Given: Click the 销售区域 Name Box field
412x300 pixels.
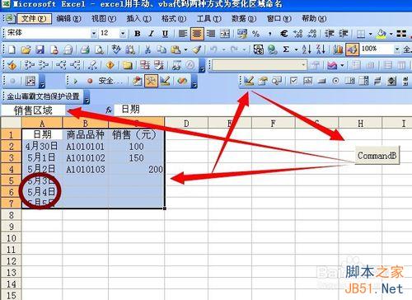Looking at the screenshot, I should click(x=33, y=110).
